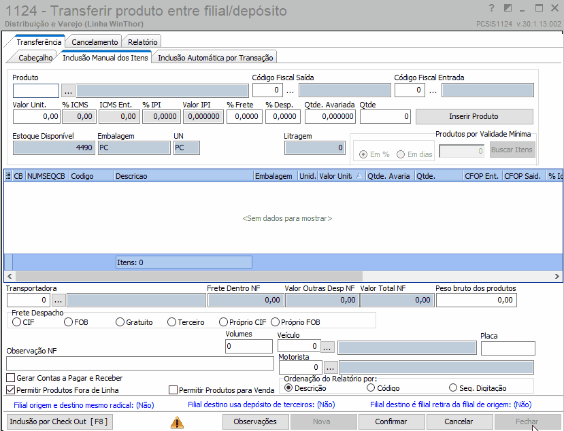Click grid scrollbar left arrow
Viewport: 564px width, 431px height.
click(10, 276)
